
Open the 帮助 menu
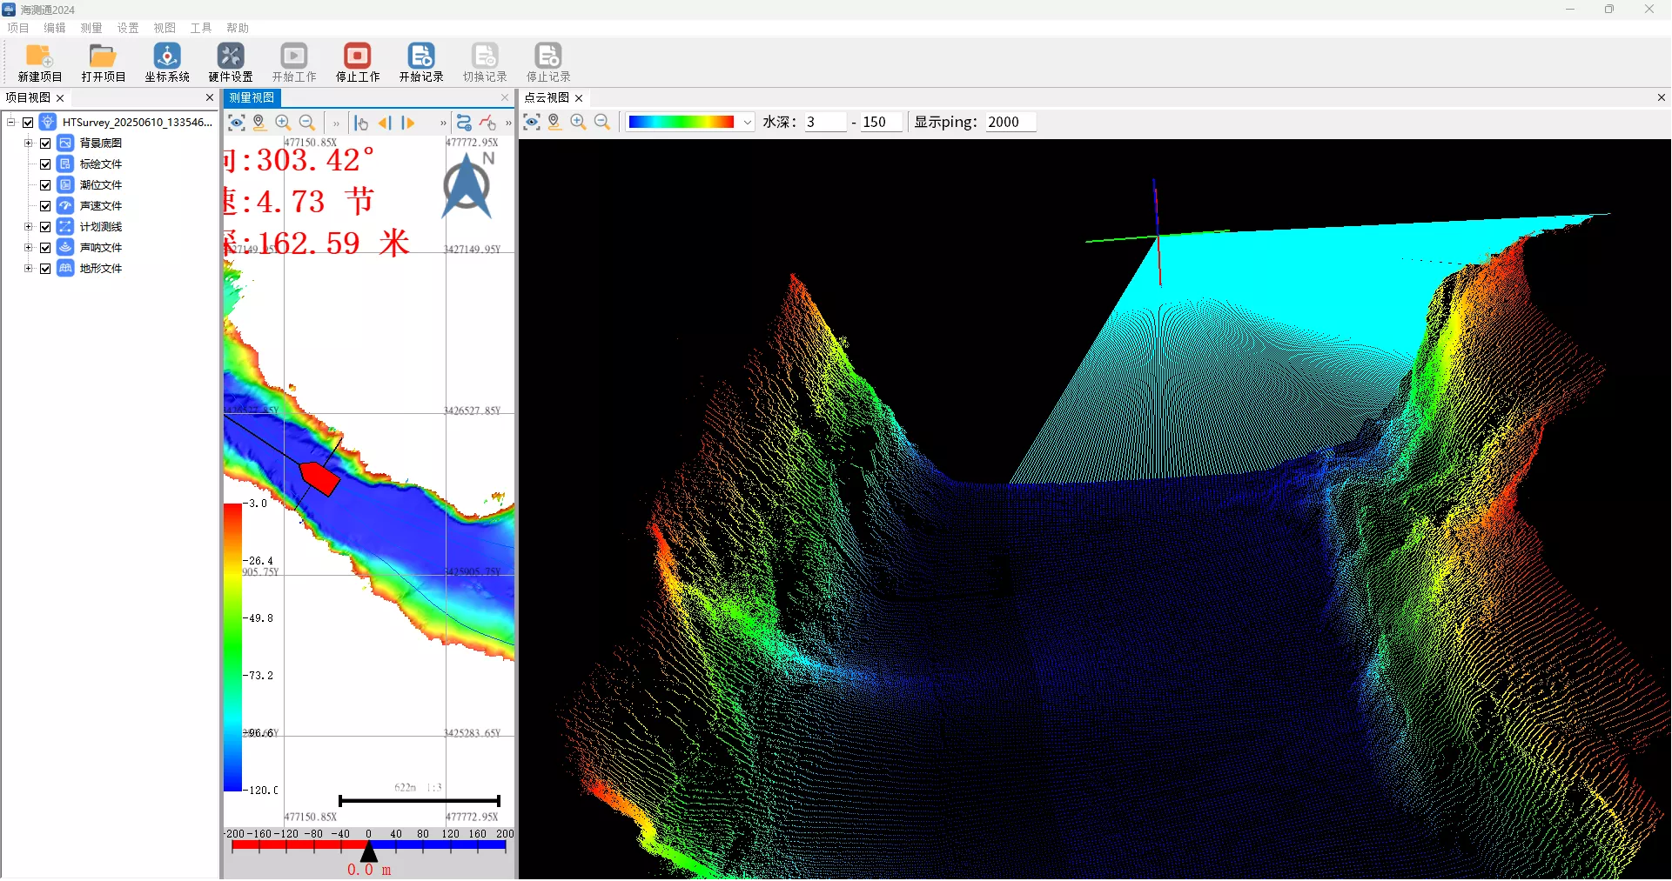point(238,28)
